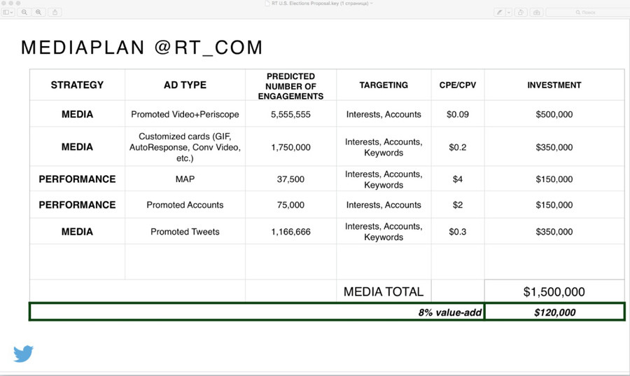Click the $0.3 cell
The image size is (630, 376).
[458, 232]
